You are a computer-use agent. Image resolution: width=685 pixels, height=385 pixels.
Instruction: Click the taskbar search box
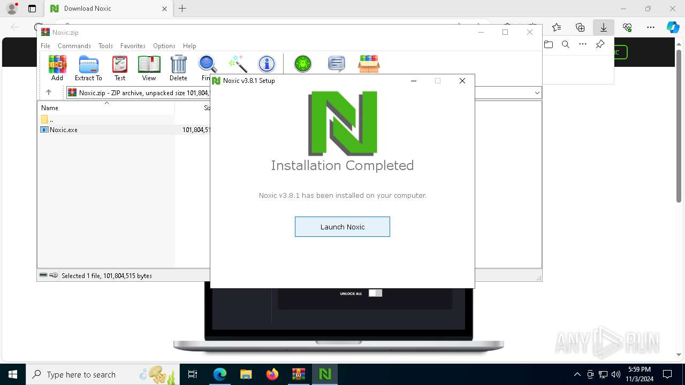tap(103, 374)
